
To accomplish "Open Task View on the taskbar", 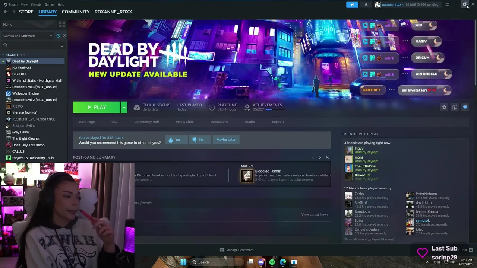I will (x=250, y=262).
